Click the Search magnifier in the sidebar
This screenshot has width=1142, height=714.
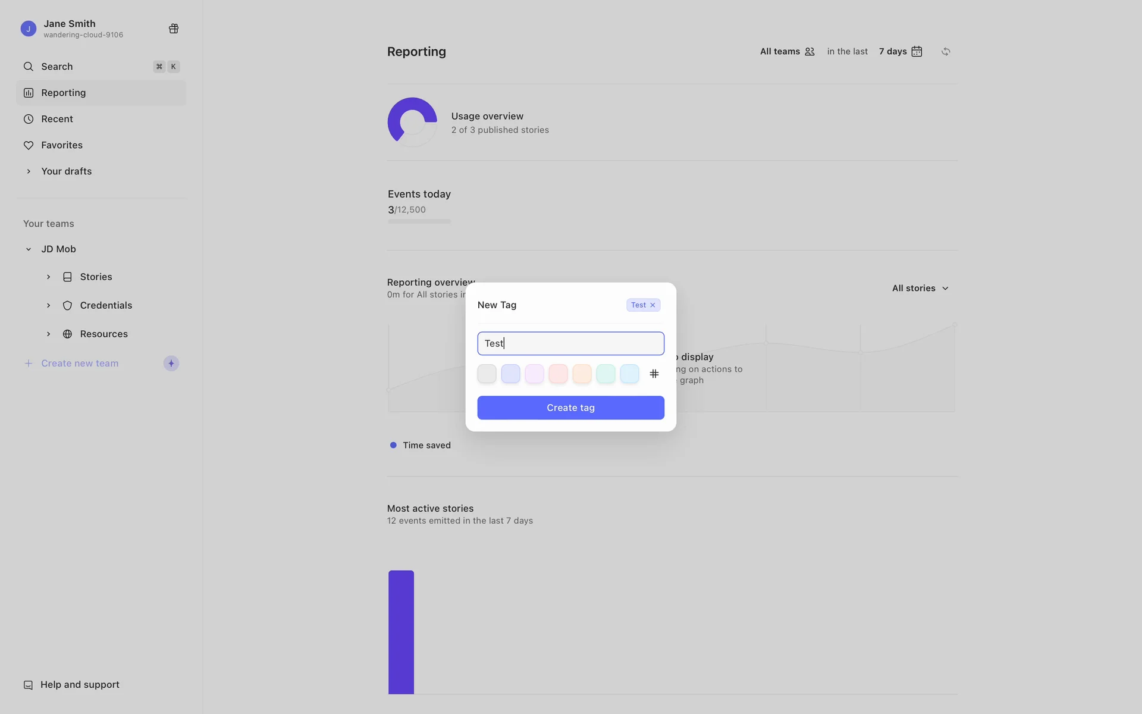click(28, 67)
